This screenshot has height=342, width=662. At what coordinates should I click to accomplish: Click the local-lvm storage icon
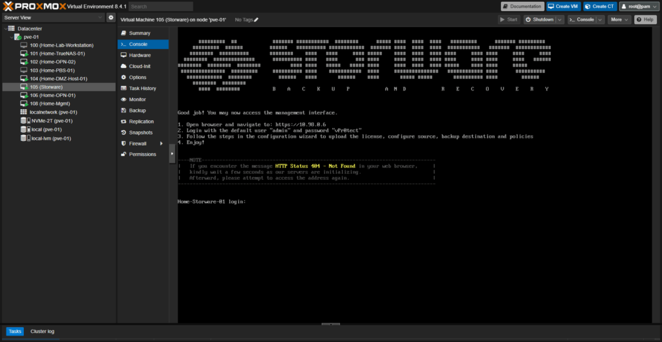pos(25,138)
